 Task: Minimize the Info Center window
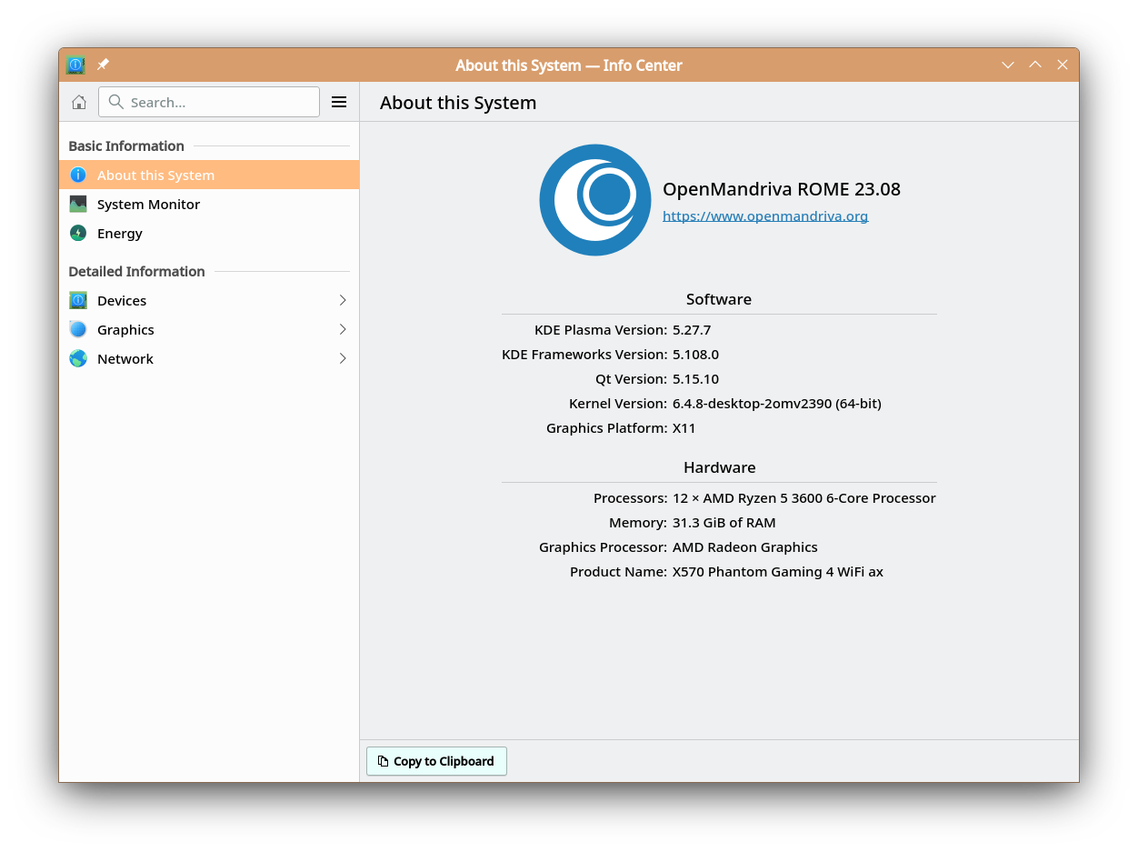tap(1008, 65)
